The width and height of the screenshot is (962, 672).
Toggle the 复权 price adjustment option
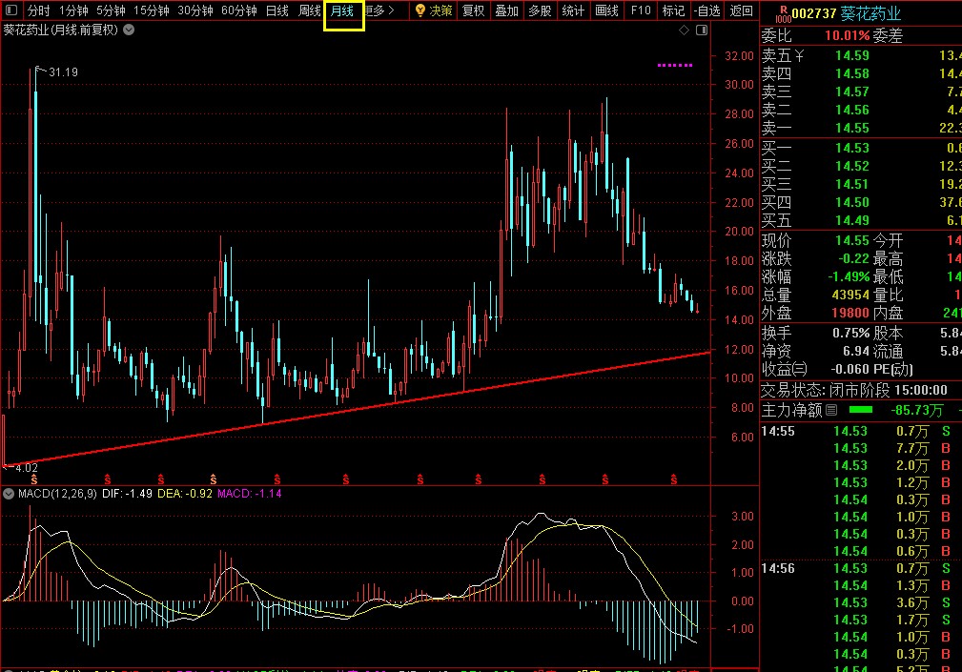pos(473,11)
